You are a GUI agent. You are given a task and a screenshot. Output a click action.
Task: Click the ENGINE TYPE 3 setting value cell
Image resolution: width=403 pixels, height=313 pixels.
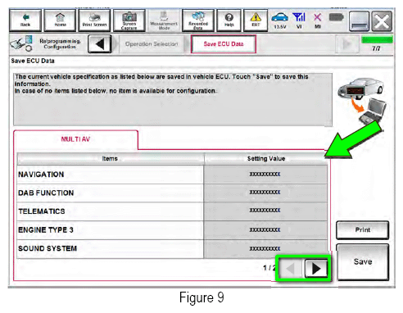pos(265,230)
